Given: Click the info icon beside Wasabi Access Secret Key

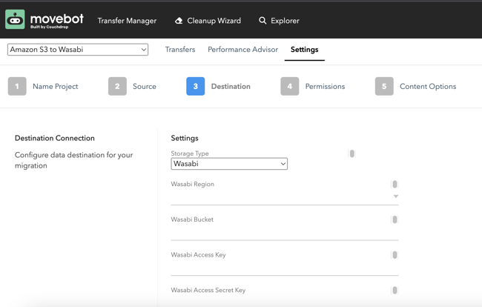Looking at the screenshot, I should click(394, 291).
